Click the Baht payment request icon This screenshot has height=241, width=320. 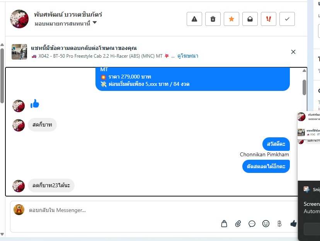pos(279,224)
